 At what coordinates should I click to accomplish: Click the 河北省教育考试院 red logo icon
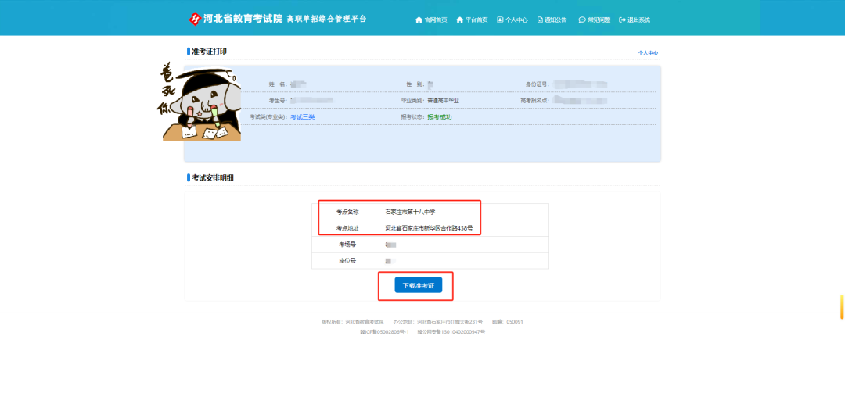(x=195, y=20)
